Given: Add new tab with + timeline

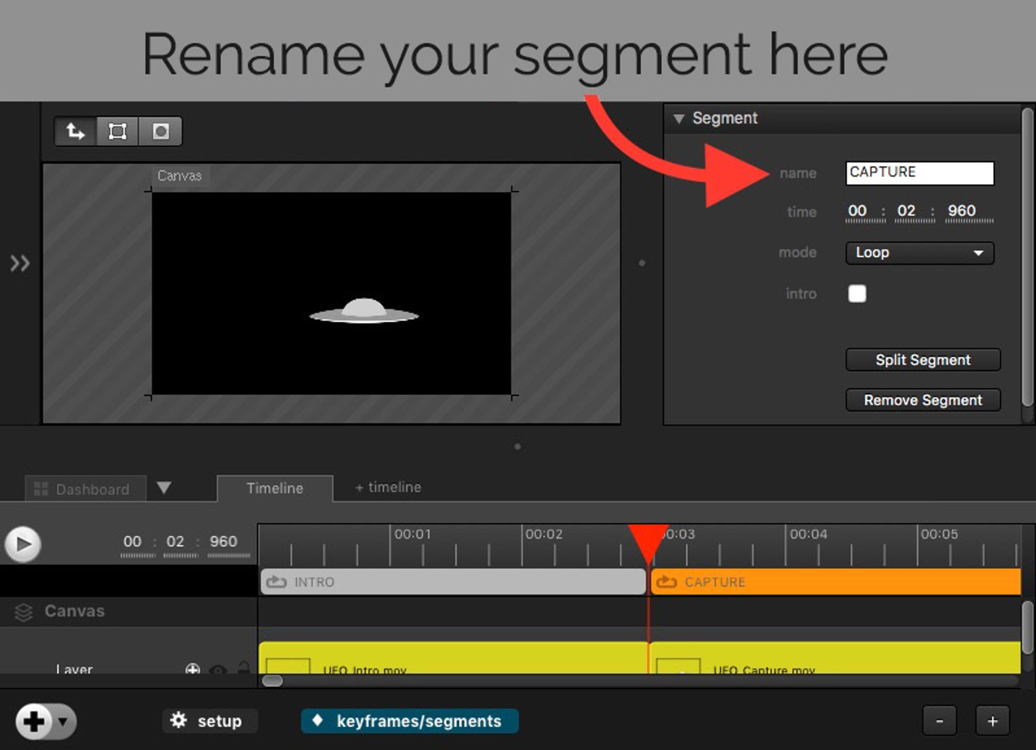Looking at the screenshot, I should pos(388,487).
